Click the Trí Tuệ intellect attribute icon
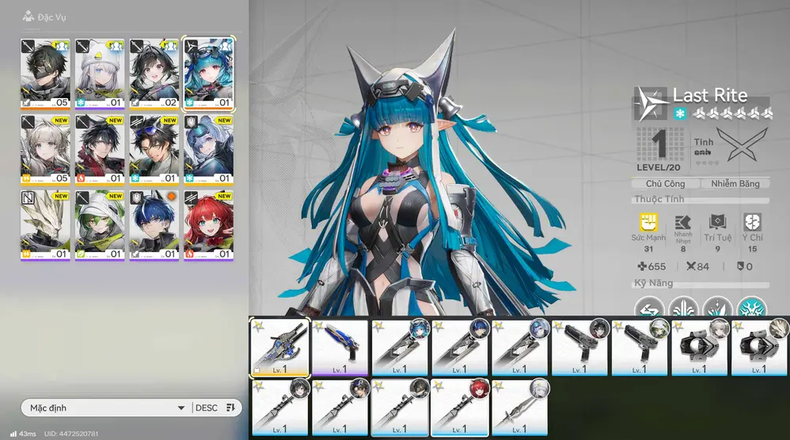 pyautogui.click(x=718, y=222)
